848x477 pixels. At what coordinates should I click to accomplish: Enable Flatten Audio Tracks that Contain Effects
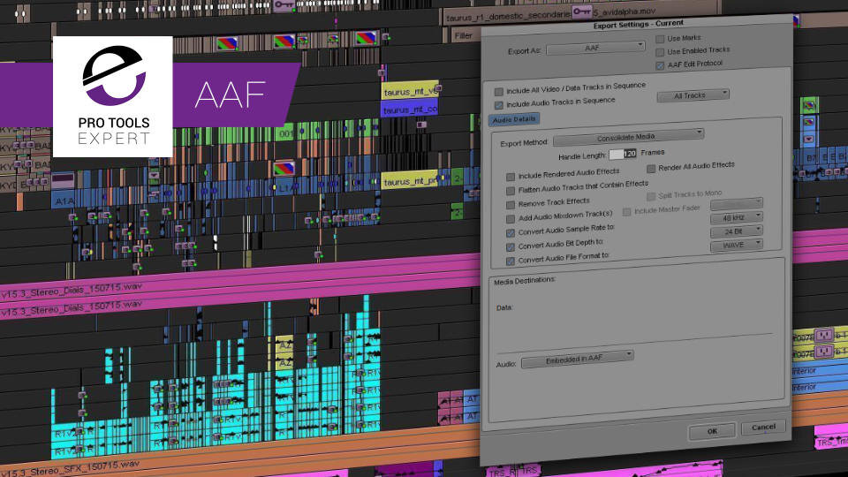coord(510,191)
